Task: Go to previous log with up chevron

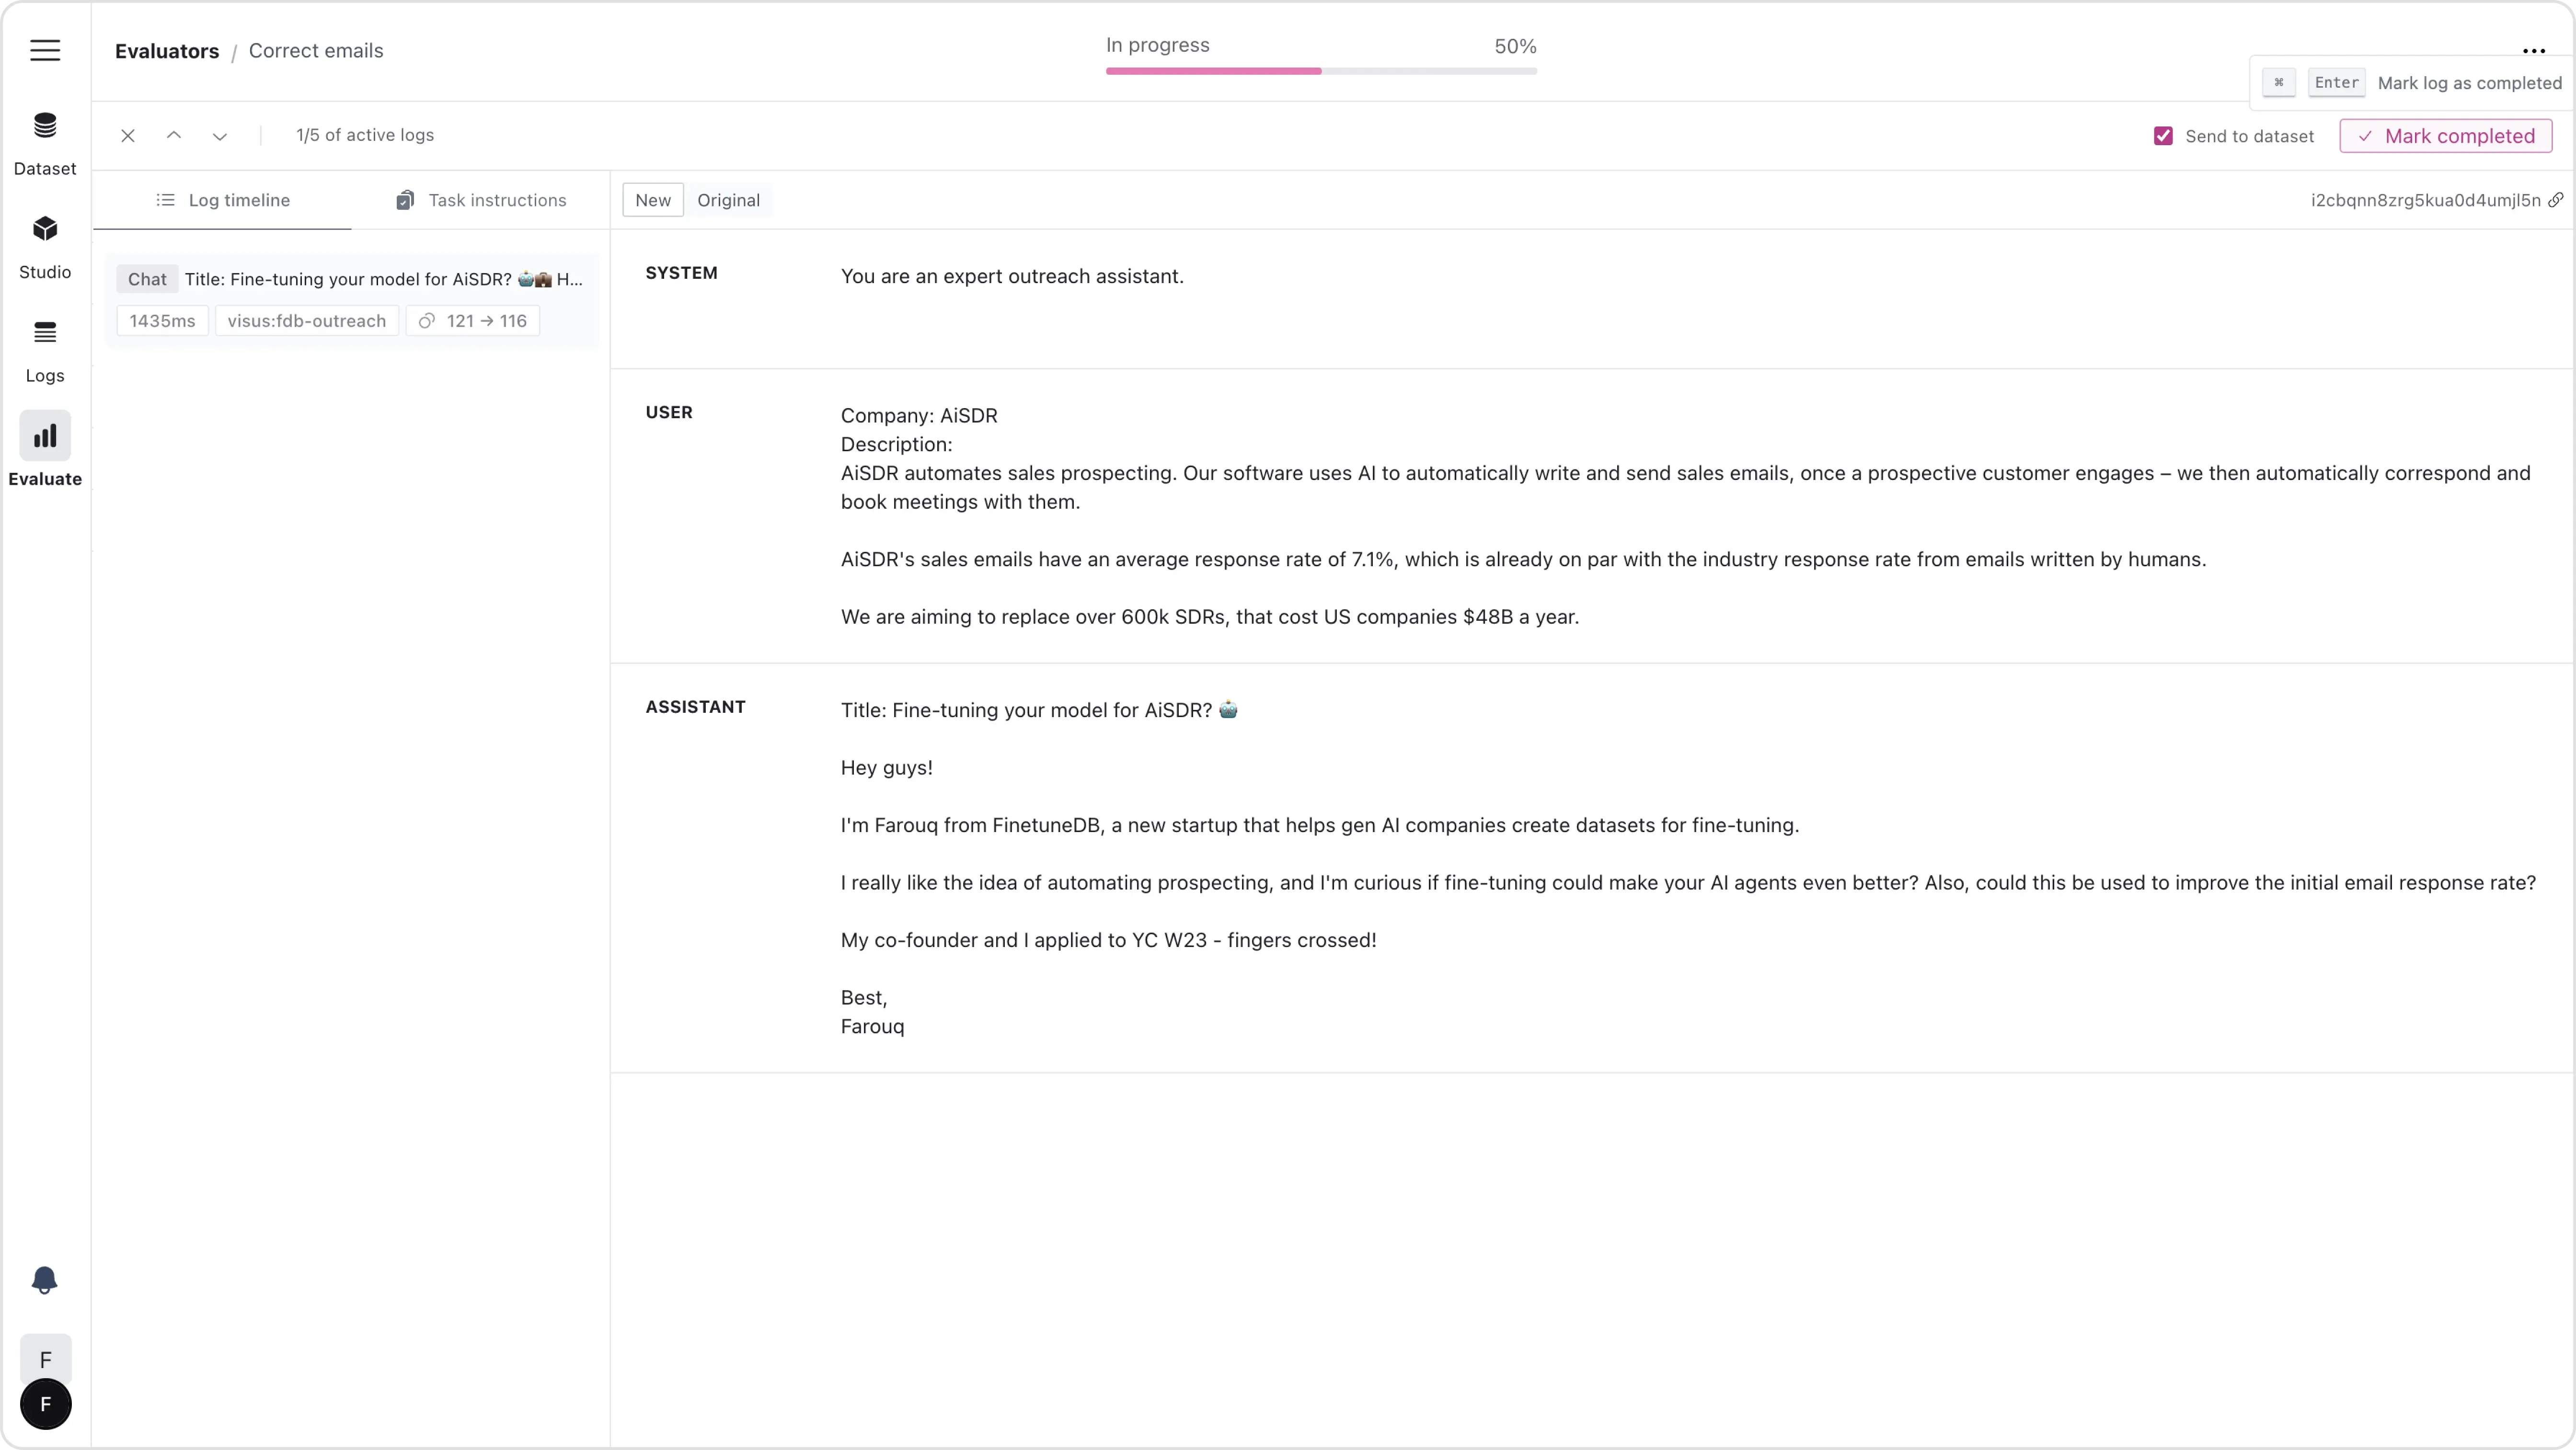Action: pos(174,136)
